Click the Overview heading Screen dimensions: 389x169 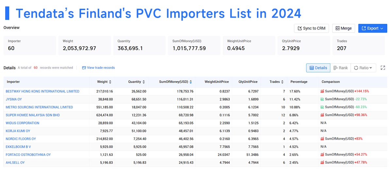coord(11,28)
